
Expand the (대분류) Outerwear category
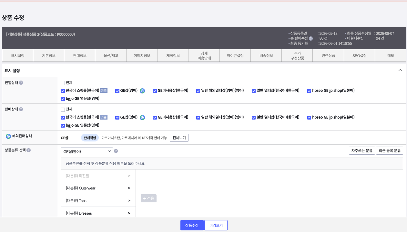click(98, 188)
